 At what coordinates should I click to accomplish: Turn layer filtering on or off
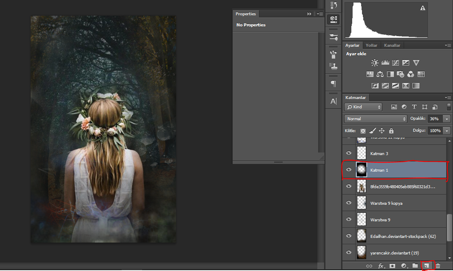click(x=449, y=107)
